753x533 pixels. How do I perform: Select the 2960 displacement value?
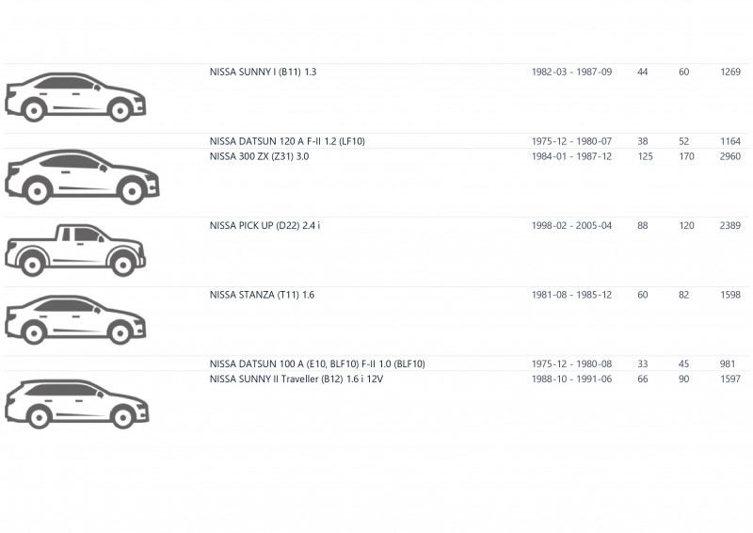(x=730, y=156)
